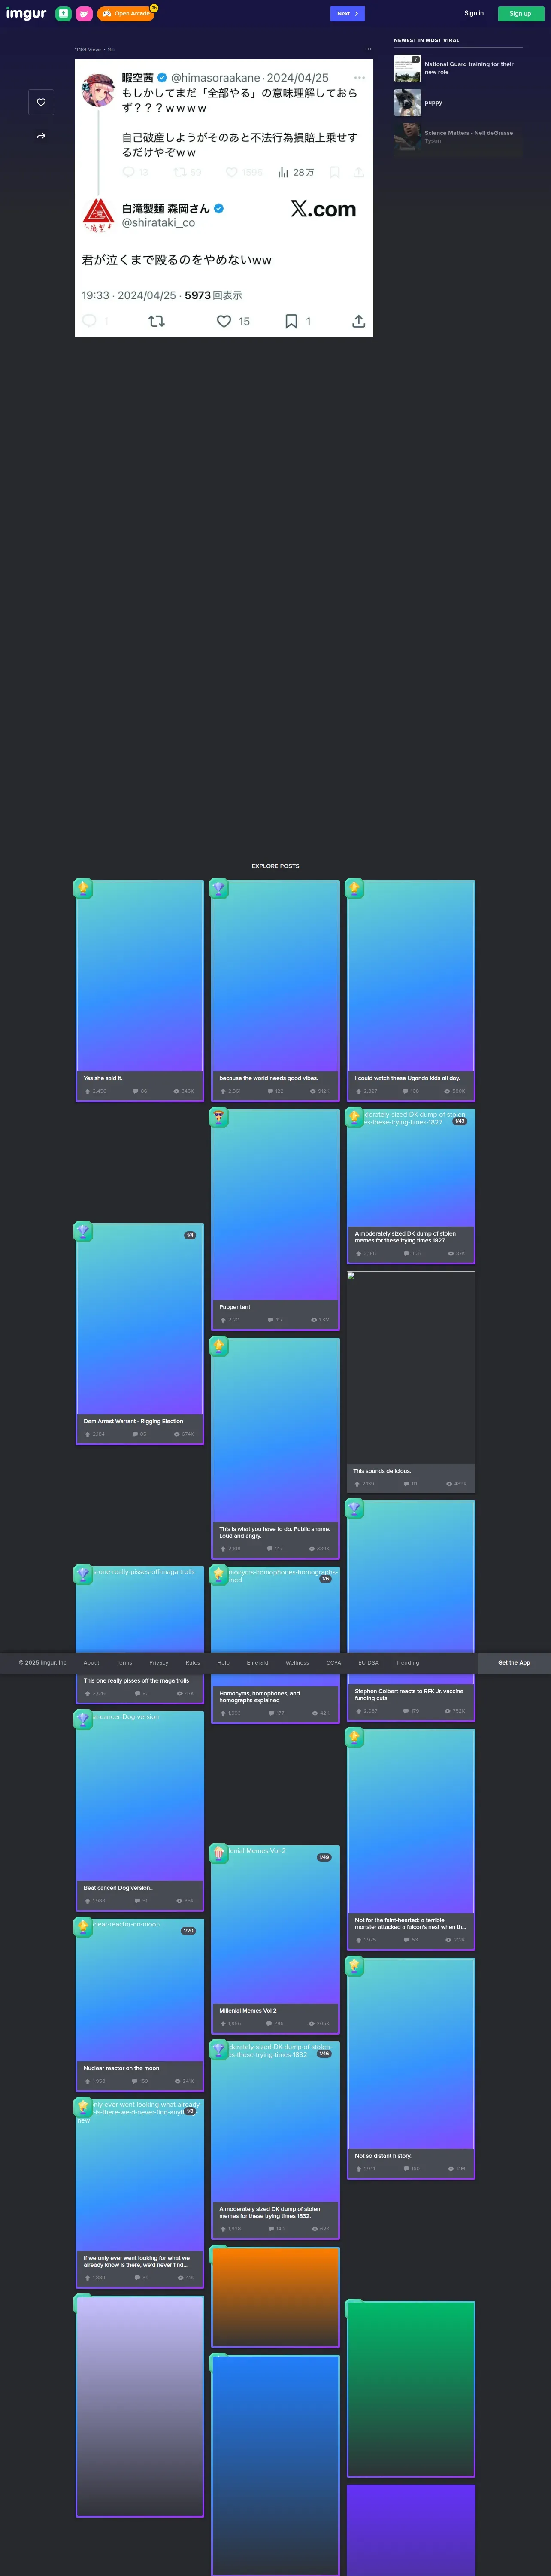Click popcorn badge on Millenial Memes card
Image resolution: width=551 pixels, height=2576 pixels.
point(219,1854)
